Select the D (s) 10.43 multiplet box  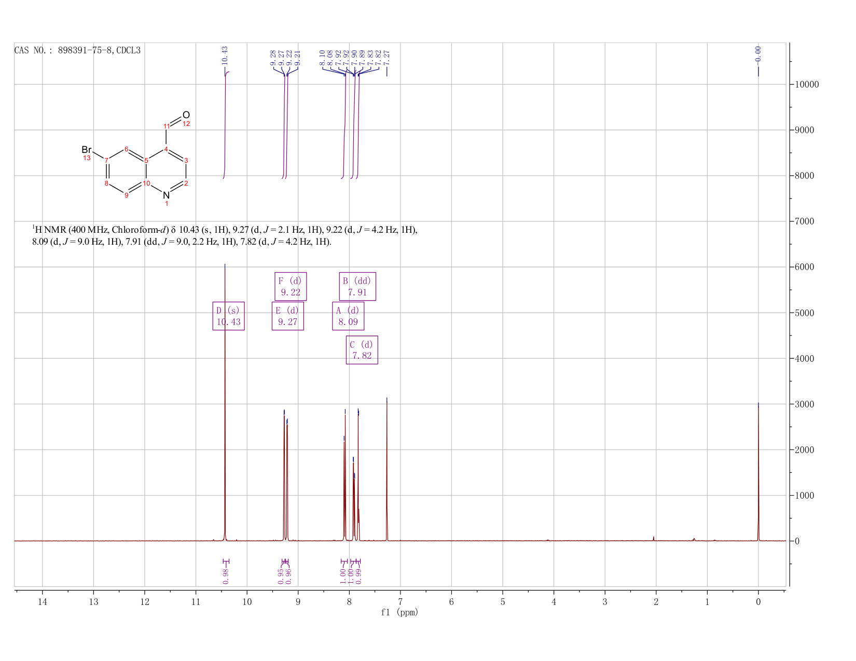(228, 316)
